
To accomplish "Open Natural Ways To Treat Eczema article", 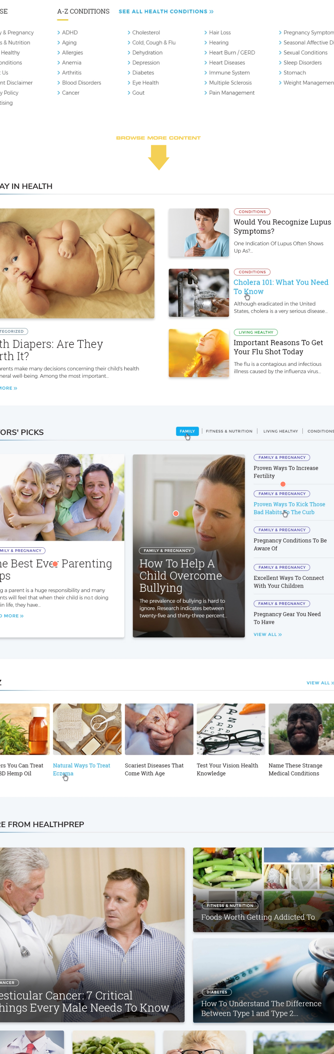I will (81, 769).
